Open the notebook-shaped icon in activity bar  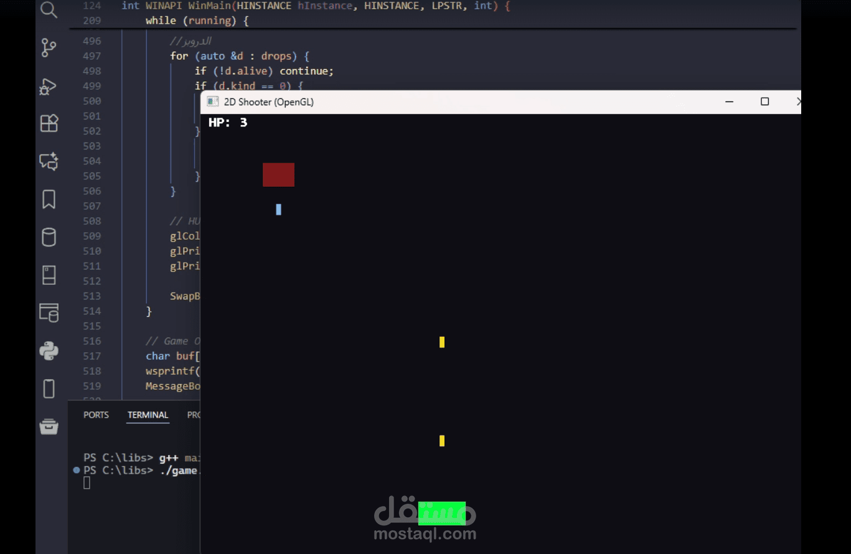(x=49, y=275)
